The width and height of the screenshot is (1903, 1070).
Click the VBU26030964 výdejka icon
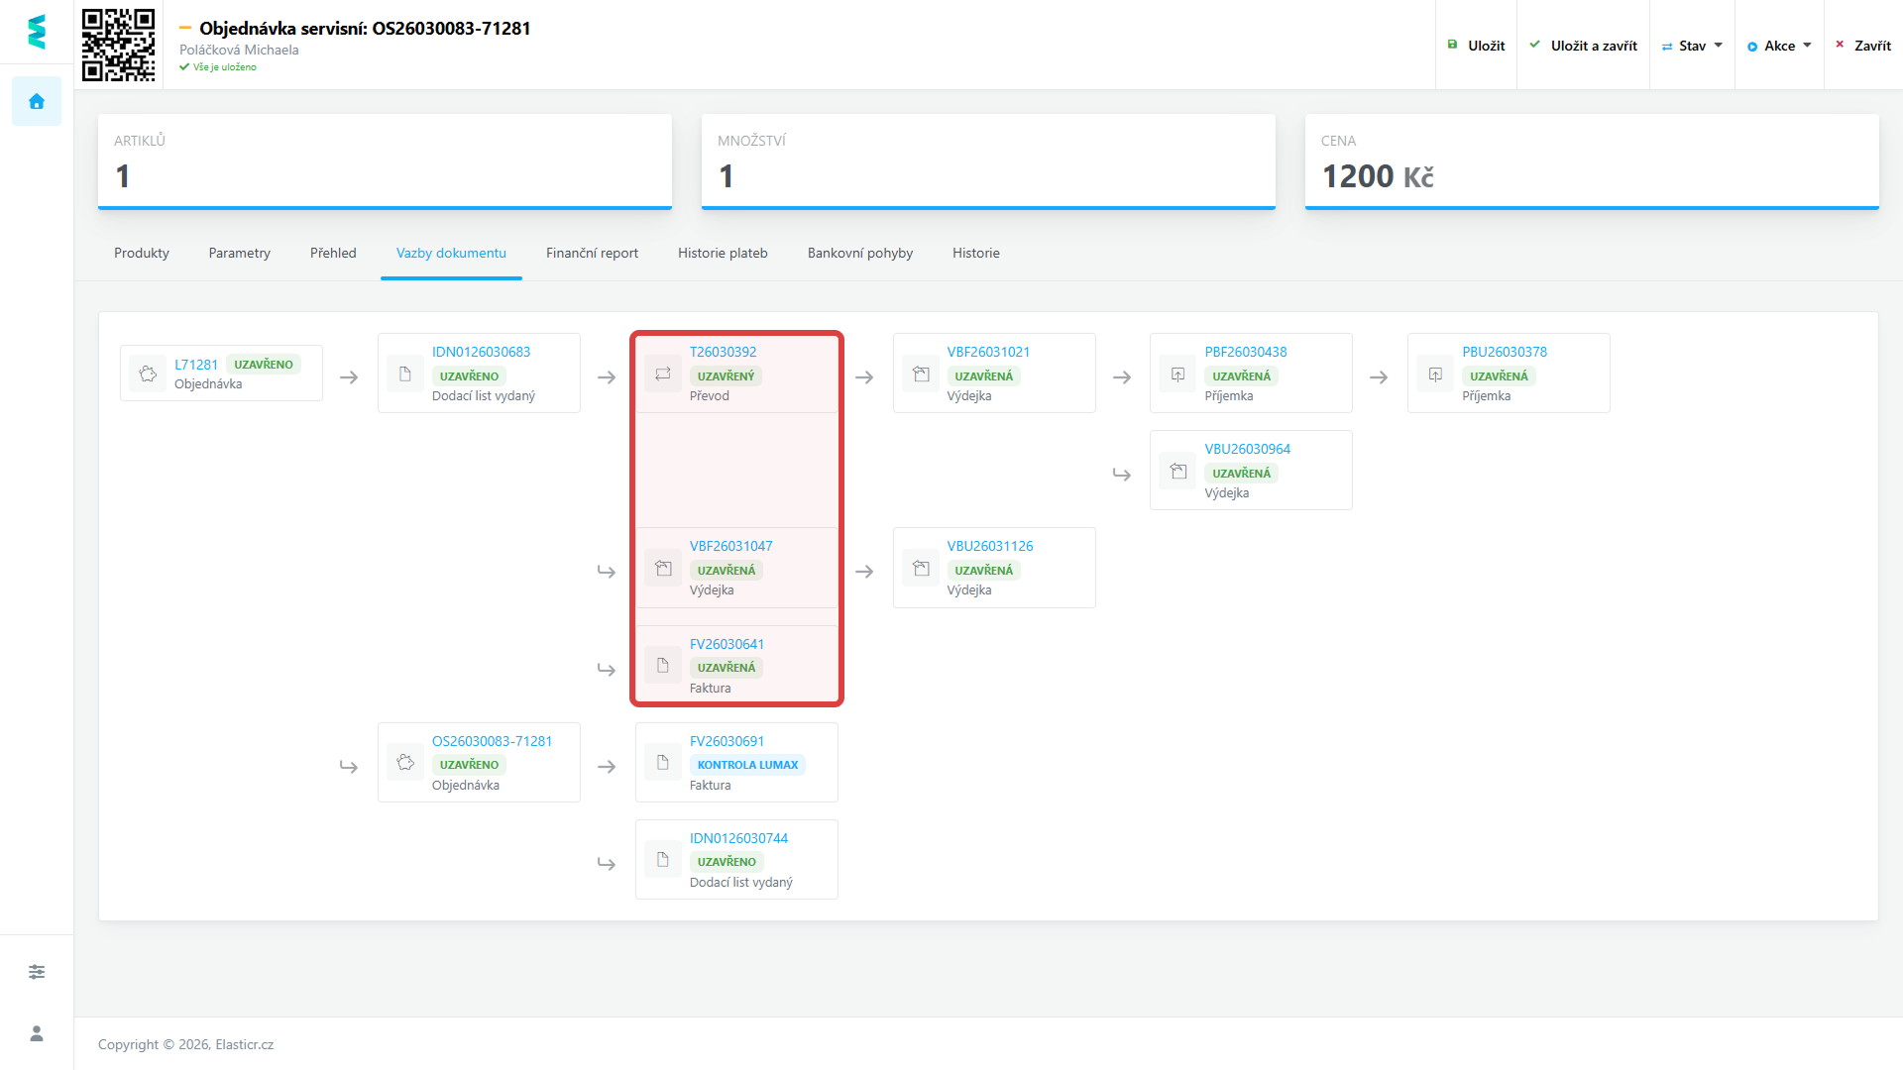[1178, 471]
